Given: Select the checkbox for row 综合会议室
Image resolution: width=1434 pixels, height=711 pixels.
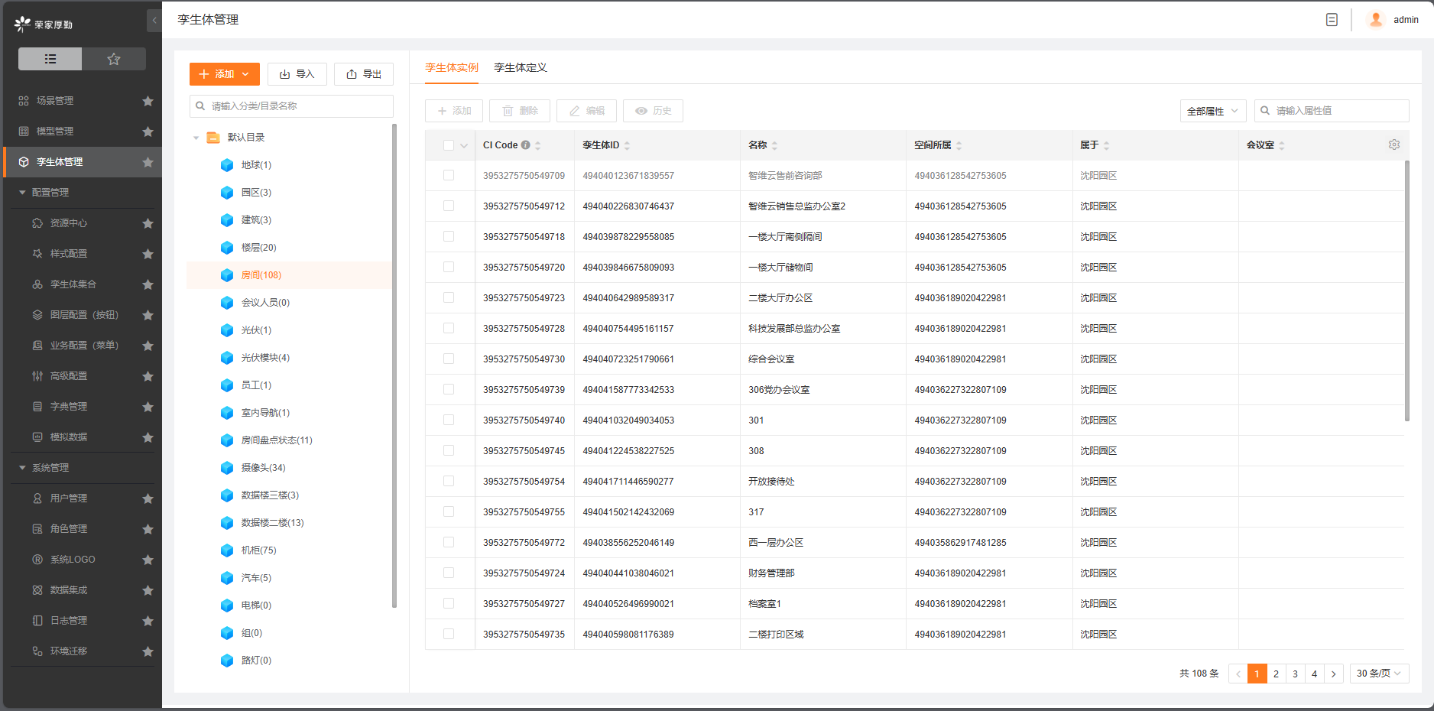Looking at the screenshot, I should [449, 359].
